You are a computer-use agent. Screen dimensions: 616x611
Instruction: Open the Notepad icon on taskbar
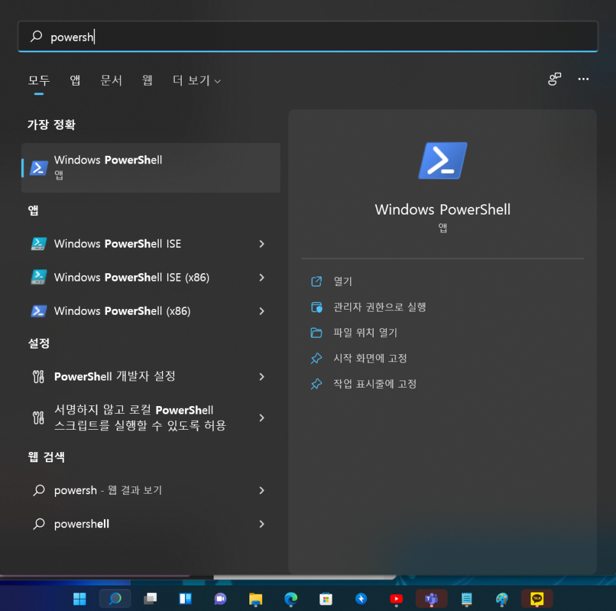click(466, 599)
